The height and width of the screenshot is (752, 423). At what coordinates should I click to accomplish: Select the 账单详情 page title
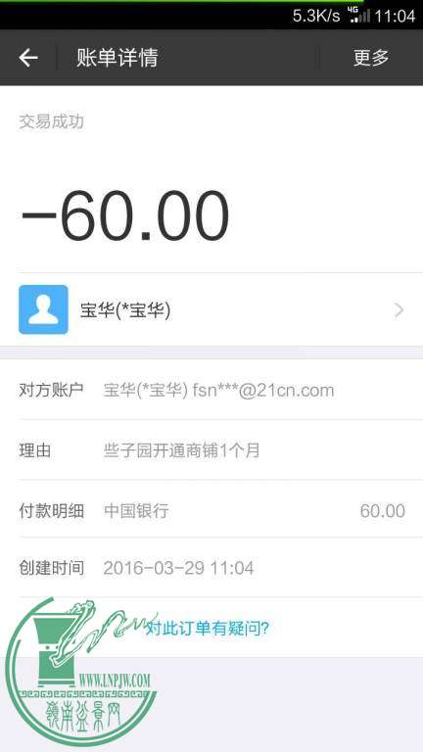coord(117,58)
